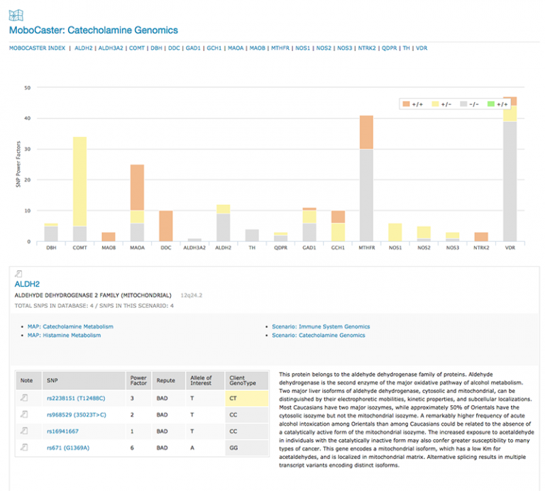Select DBH in the gene navigation
Screen dimensions: 545x491
point(156,48)
